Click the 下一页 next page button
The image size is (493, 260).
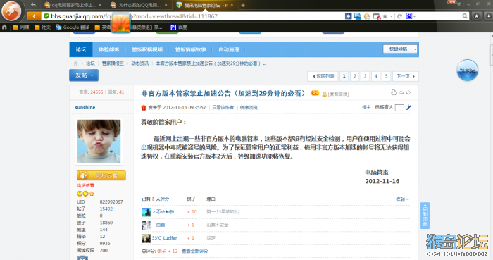point(406,76)
